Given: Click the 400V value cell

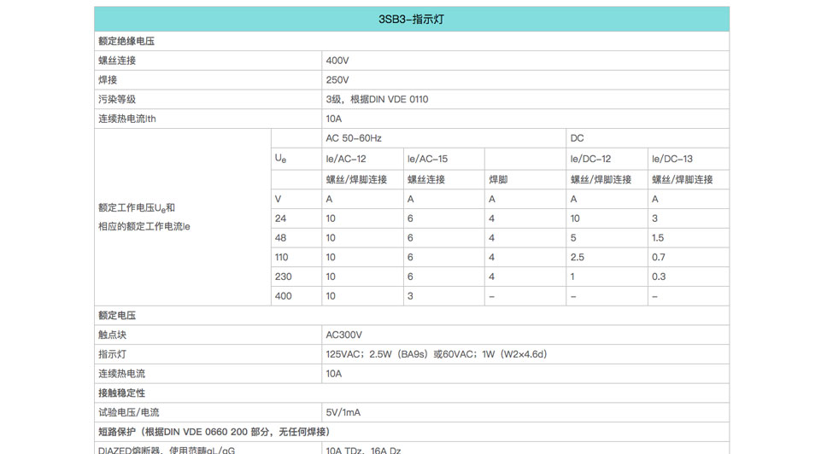Looking at the screenshot, I should coord(337,61).
